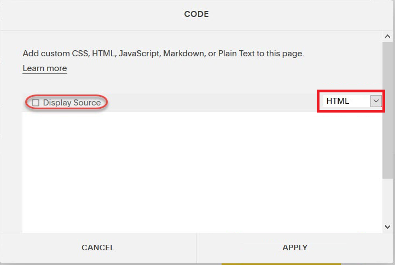Screen dimensions: 395x265
Task: Click the scrollbar down arrow
Action: pos(387,227)
